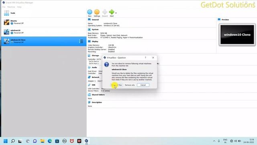
Task: Click the ENG IN language indicator
Action: (225, 141)
